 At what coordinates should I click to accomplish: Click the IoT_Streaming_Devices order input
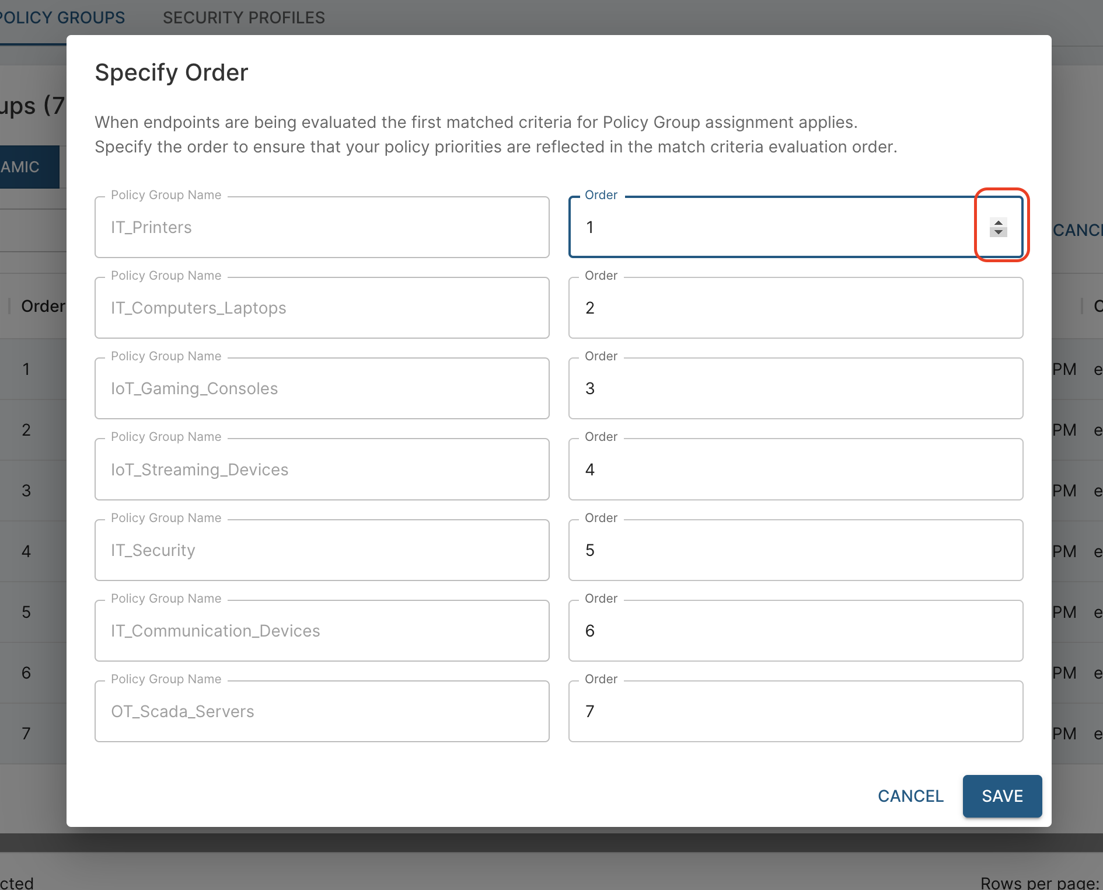pyautogui.click(x=795, y=470)
